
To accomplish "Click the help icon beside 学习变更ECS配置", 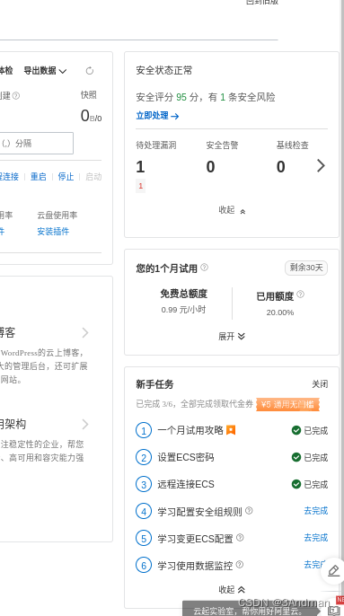I will [x=240, y=537].
